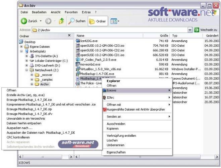The width and height of the screenshot is (221, 168).
Task: Click the moveonbd.exe file icon
Action: [x=78, y=64]
